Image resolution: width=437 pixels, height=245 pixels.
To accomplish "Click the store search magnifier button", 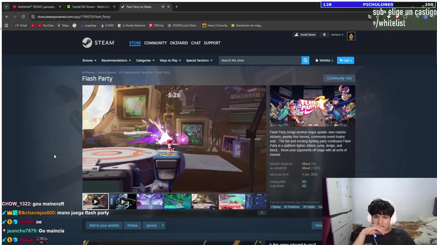I will click(305, 60).
